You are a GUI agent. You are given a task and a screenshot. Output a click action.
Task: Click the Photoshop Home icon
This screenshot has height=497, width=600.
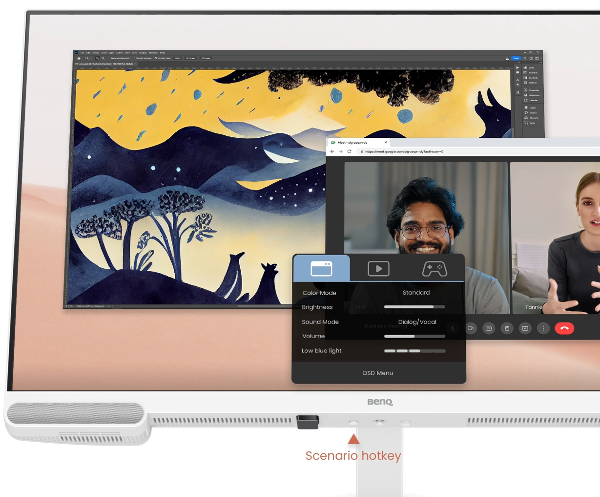point(79,58)
